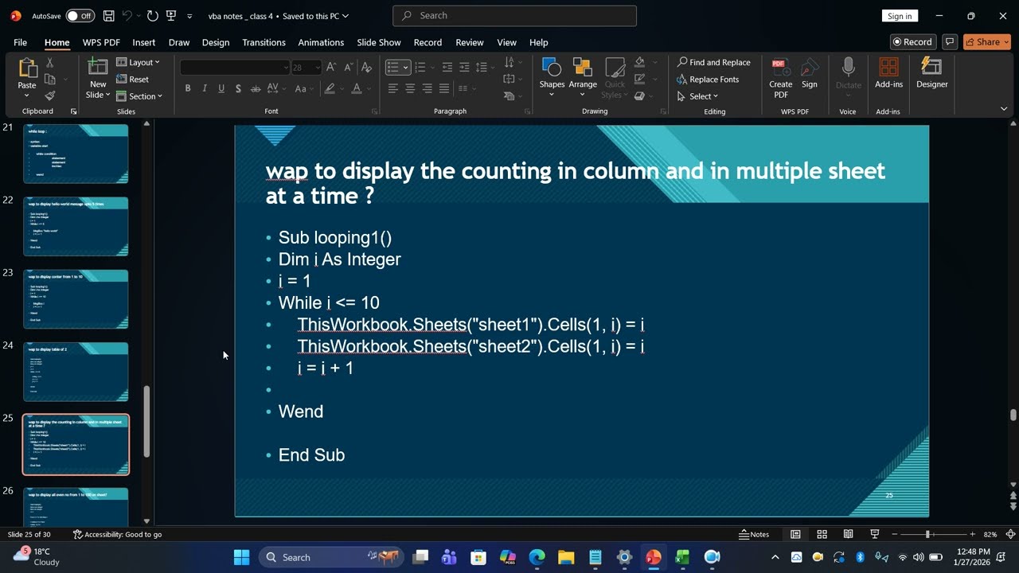Viewport: 1019px width, 573px height.
Task: Click the Sign in button
Action: click(x=900, y=16)
